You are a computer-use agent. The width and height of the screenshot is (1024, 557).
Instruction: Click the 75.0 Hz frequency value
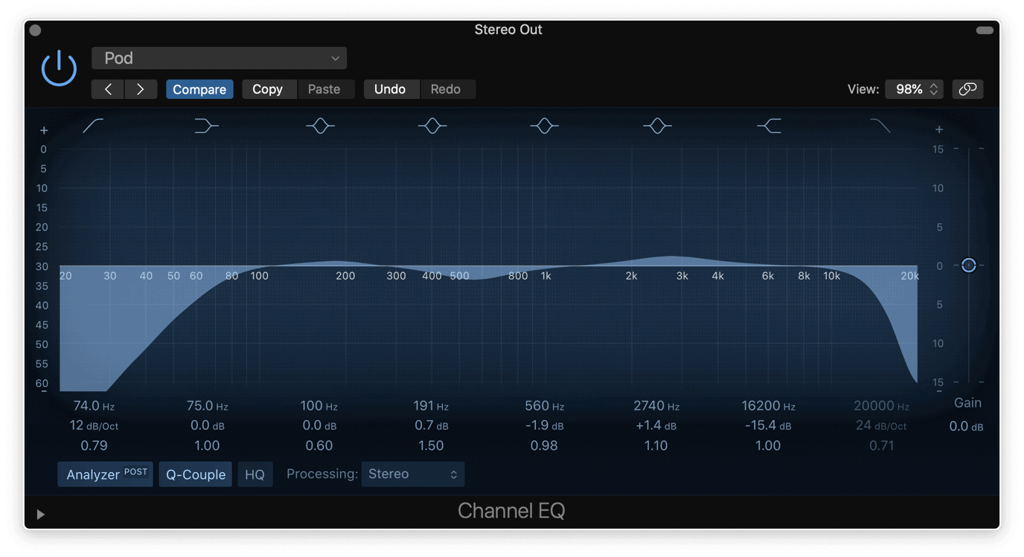coord(207,406)
